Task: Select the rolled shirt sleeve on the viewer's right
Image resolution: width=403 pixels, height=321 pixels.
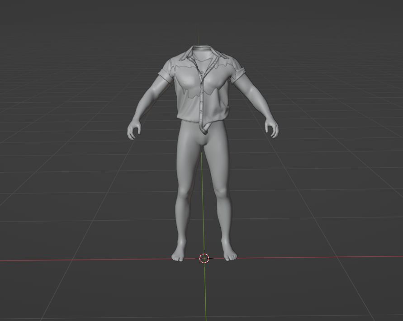Action: (x=238, y=71)
